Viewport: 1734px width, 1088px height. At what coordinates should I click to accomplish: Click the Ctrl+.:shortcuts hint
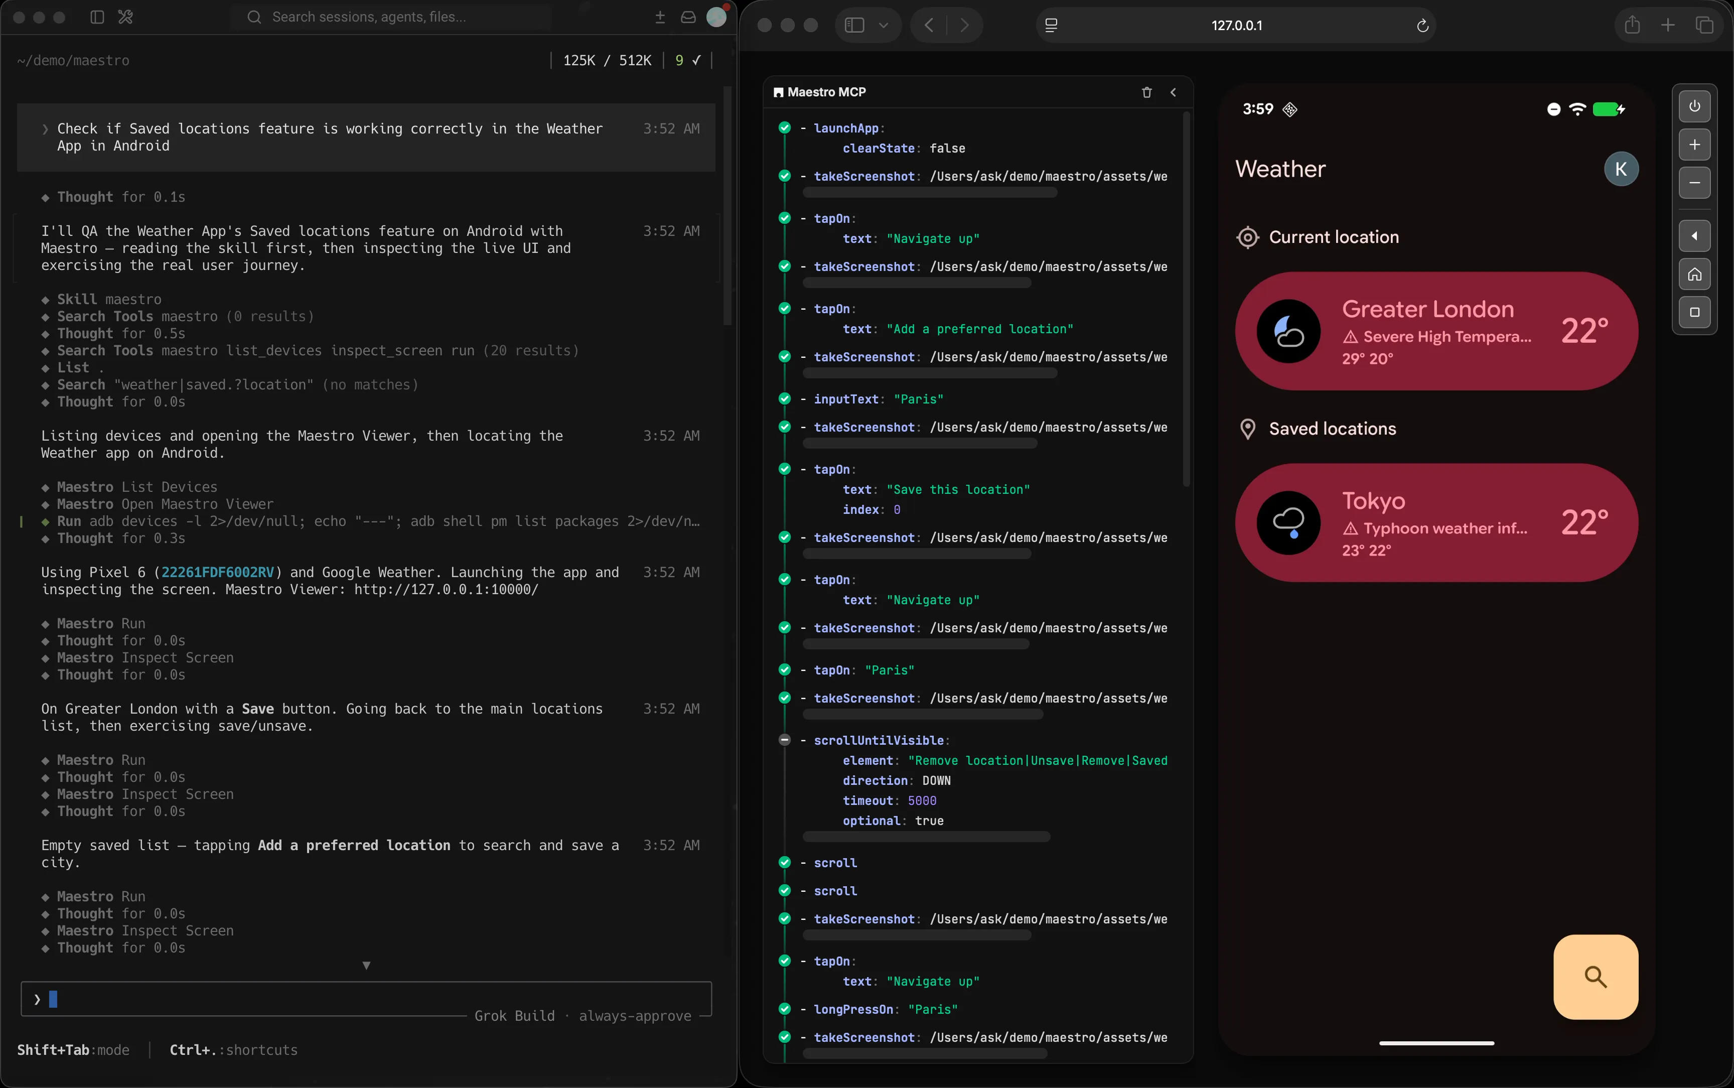click(233, 1050)
